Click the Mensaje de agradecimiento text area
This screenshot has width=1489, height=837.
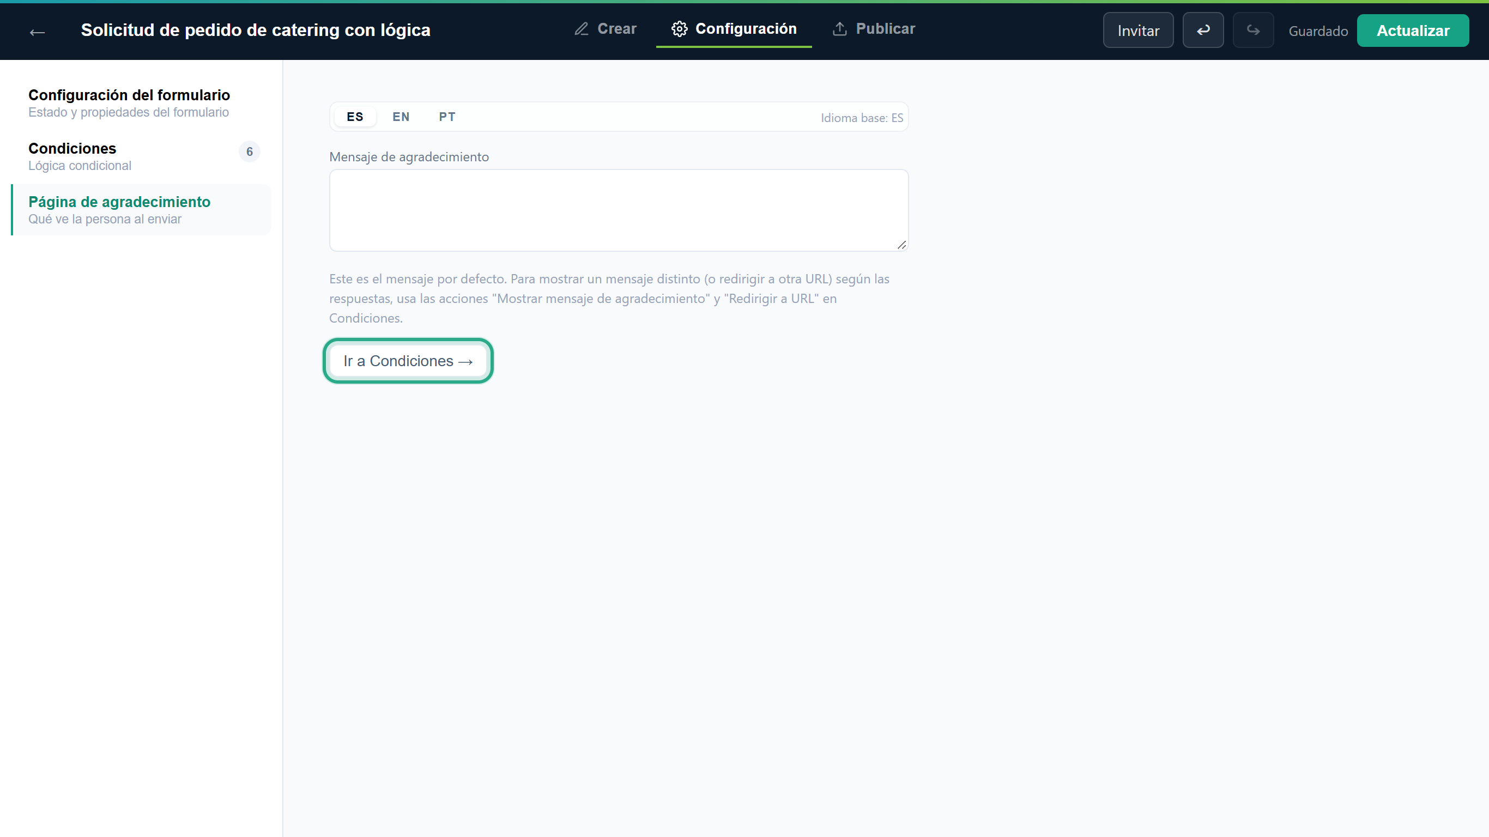619,210
